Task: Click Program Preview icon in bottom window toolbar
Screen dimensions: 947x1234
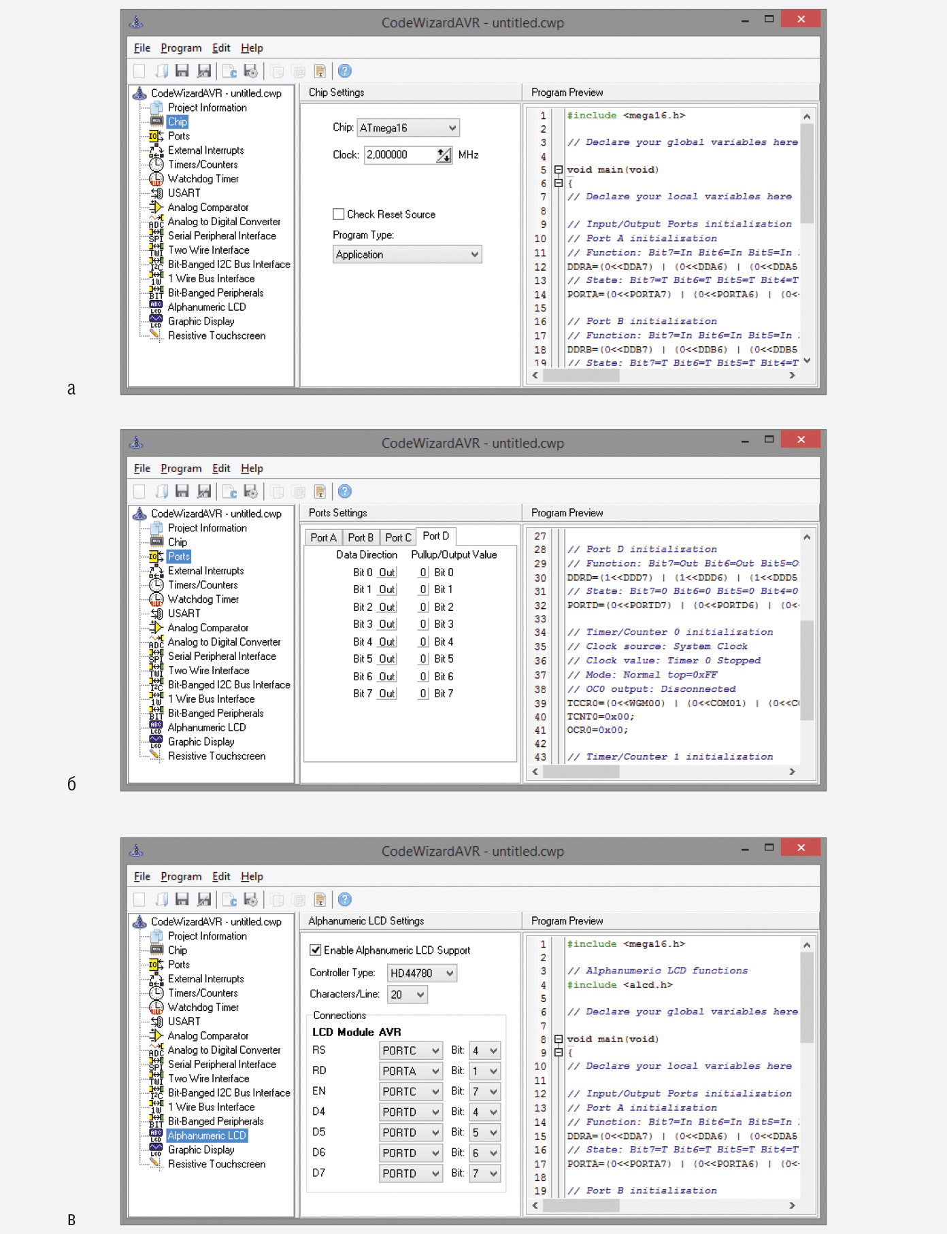Action: click(x=229, y=899)
